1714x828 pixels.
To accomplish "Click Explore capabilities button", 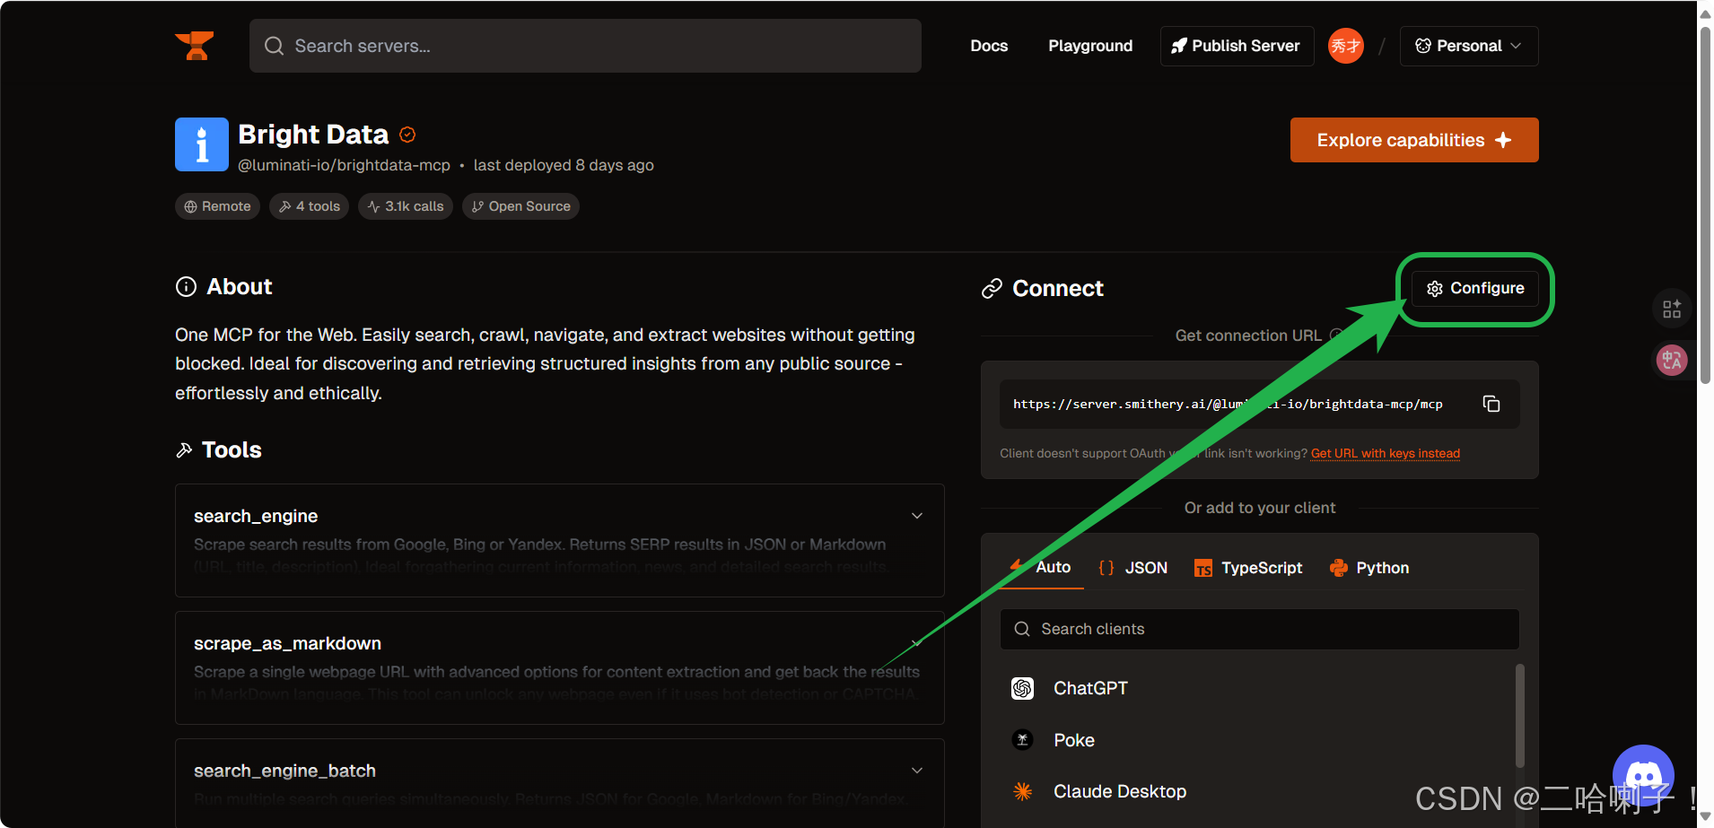I will pos(1414,140).
